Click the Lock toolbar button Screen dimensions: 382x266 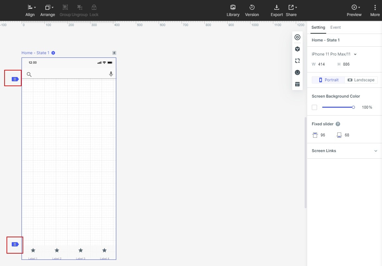click(94, 11)
